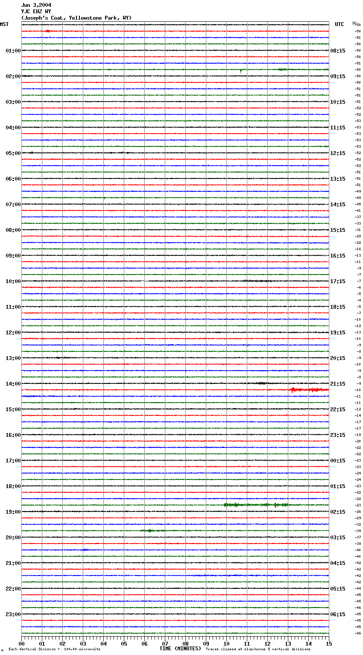The image size is (363, 655).
Task: Click the station code 'YJC EHZ WY'
Action: coord(36,12)
